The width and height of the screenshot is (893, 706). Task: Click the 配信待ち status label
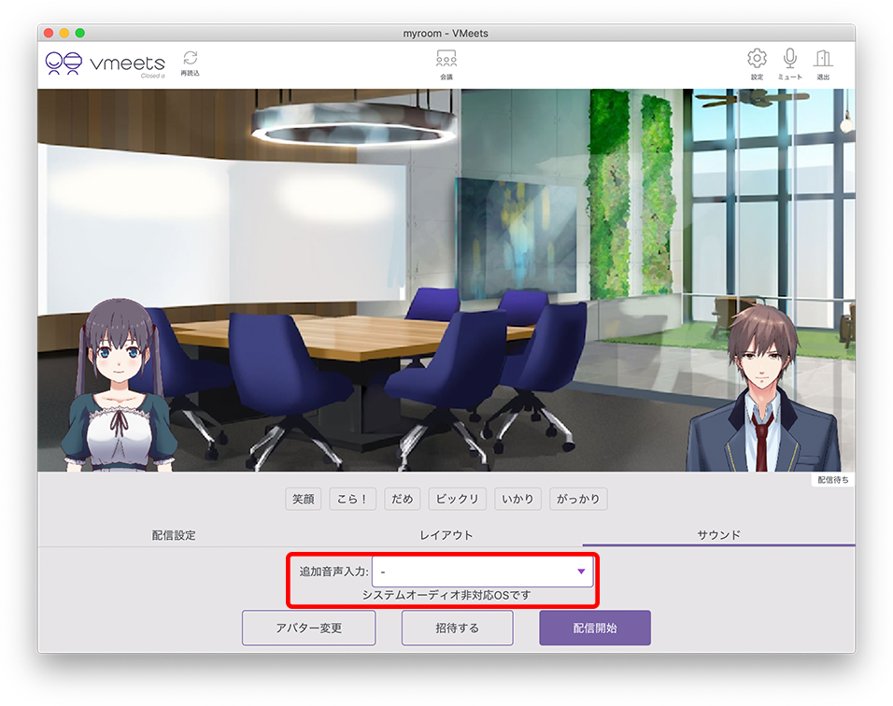point(832,477)
